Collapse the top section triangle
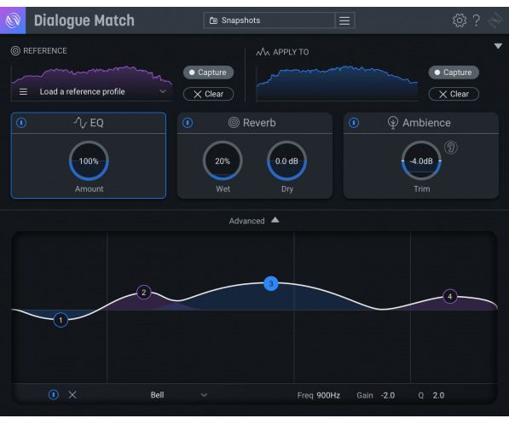The image size is (509, 424). 498,46
